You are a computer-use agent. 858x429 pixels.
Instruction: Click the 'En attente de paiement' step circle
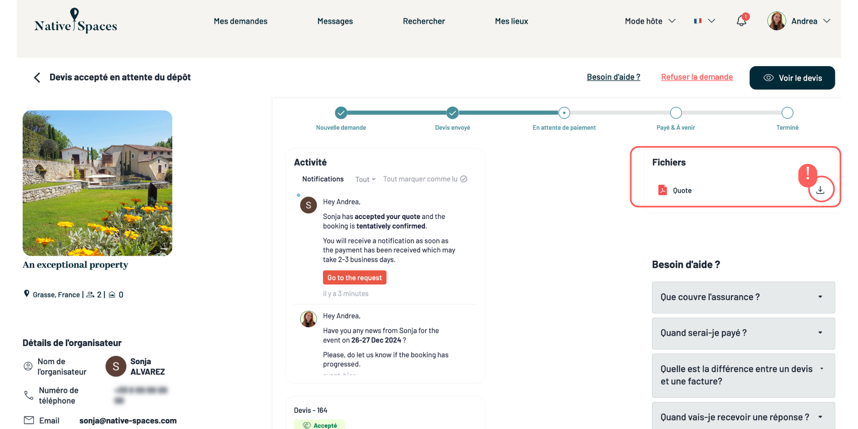point(564,113)
